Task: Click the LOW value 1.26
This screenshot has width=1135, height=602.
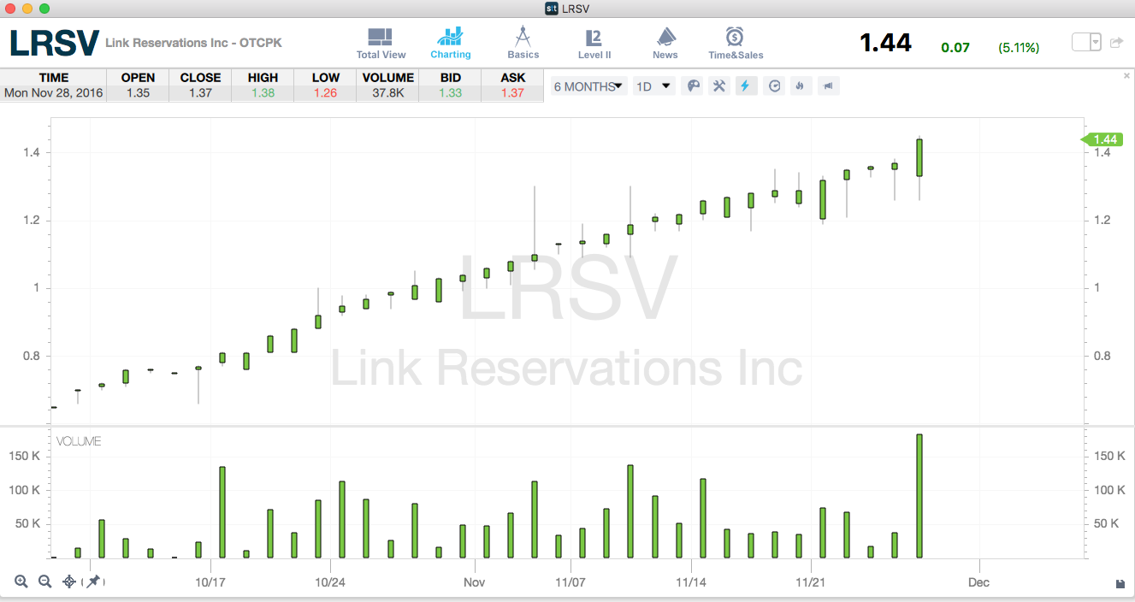Action: [x=325, y=93]
